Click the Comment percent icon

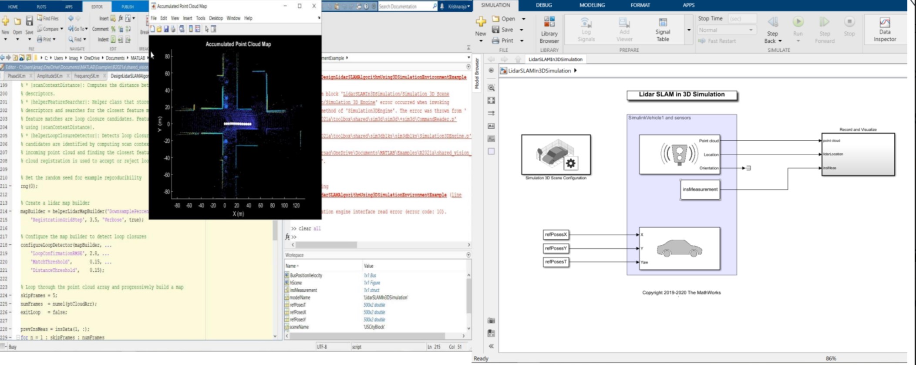tap(113, 29)
